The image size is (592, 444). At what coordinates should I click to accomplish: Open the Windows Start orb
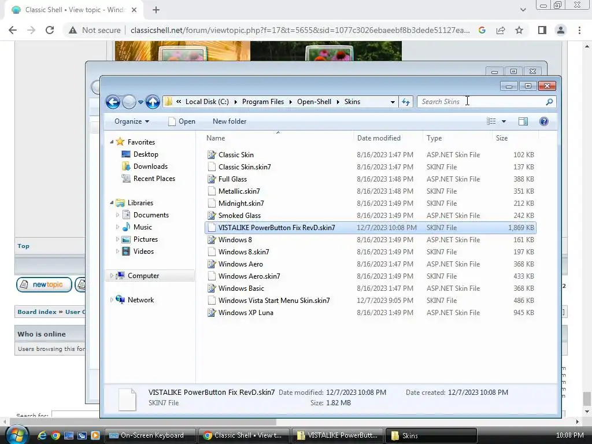click(17, 435)
